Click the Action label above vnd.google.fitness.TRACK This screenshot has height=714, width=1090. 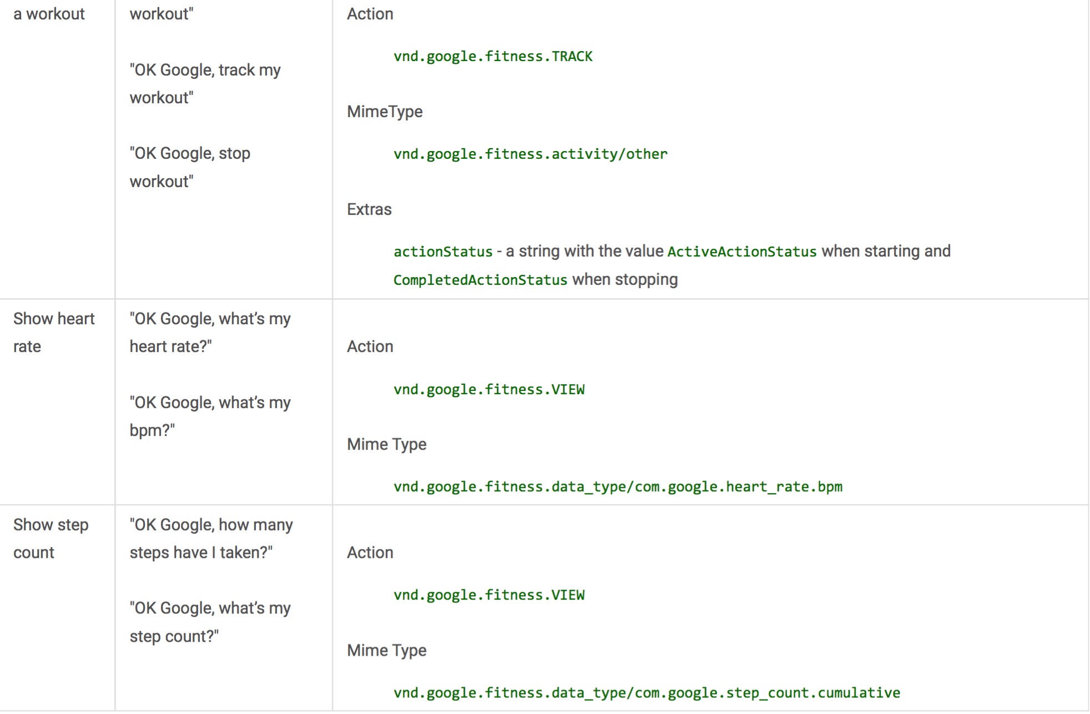click(x=370, y=14)
